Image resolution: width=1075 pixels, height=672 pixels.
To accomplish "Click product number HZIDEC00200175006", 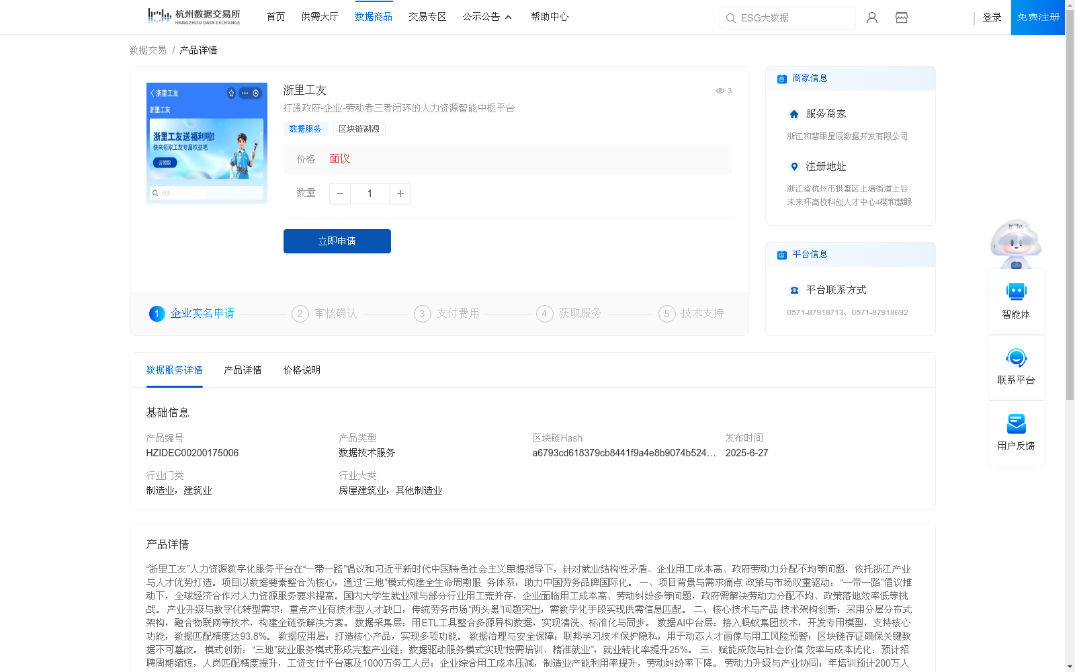I will (192, 453).
